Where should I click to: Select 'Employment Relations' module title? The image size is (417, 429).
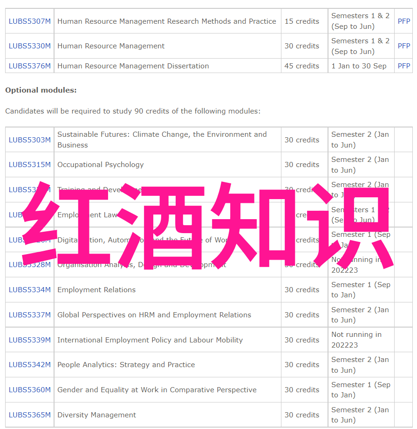[x=96, y=290]
